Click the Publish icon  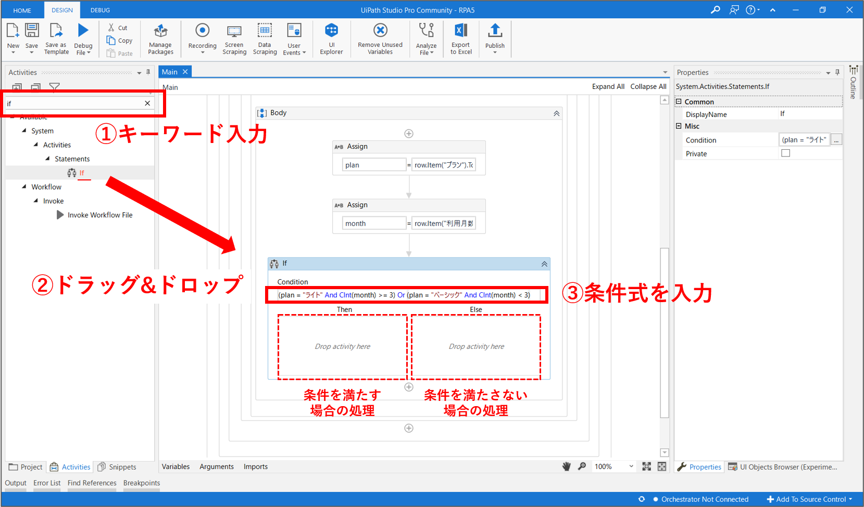pyautogui.click(x=495, y=31)
